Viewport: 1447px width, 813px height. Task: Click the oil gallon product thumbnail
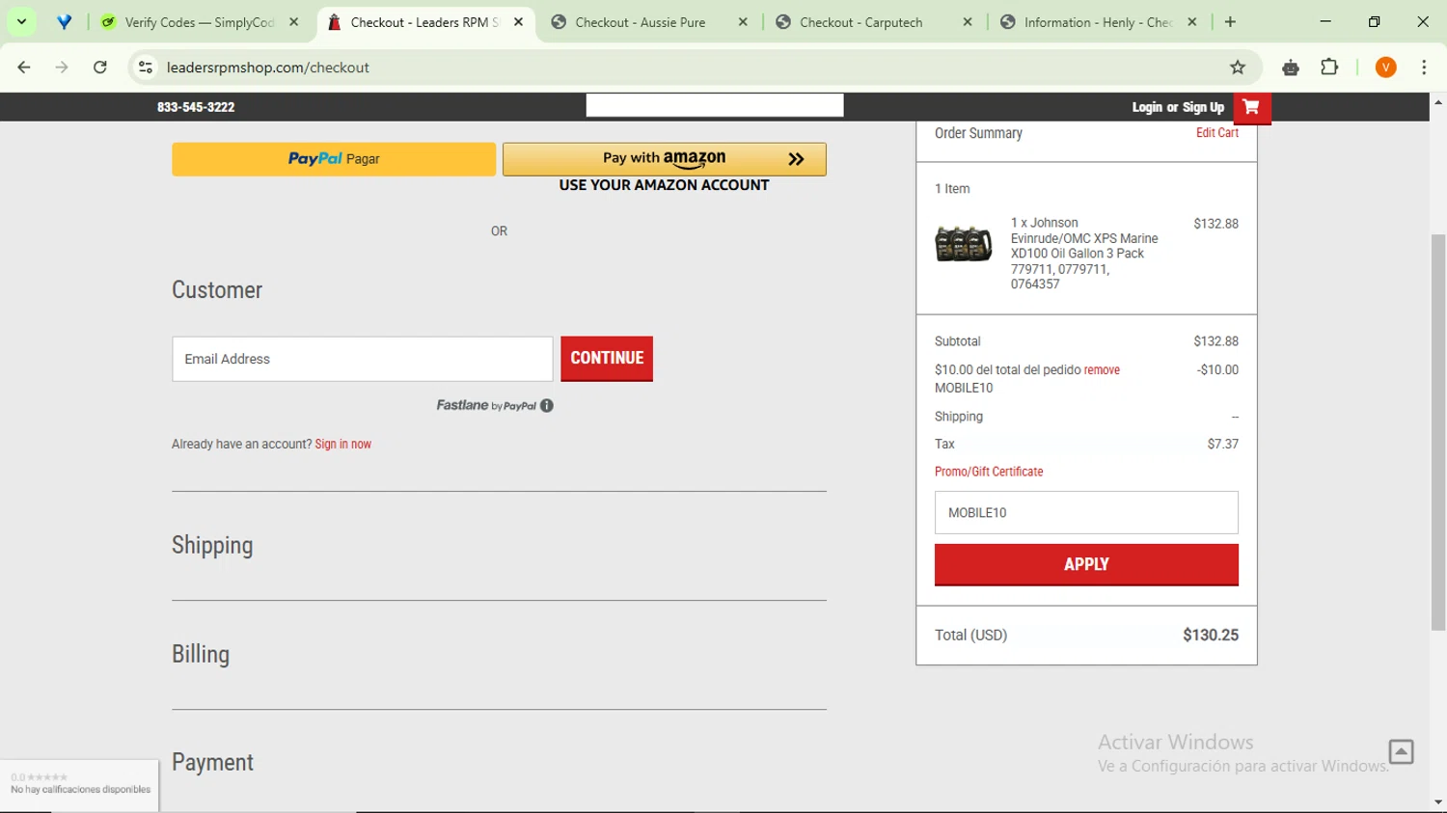[x=964, y=244]
